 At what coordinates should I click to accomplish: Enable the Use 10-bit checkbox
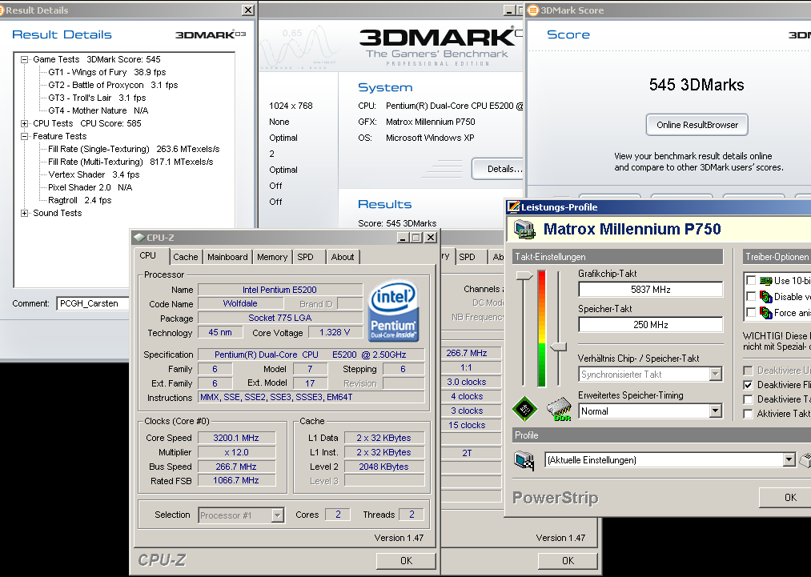(751, 281)
